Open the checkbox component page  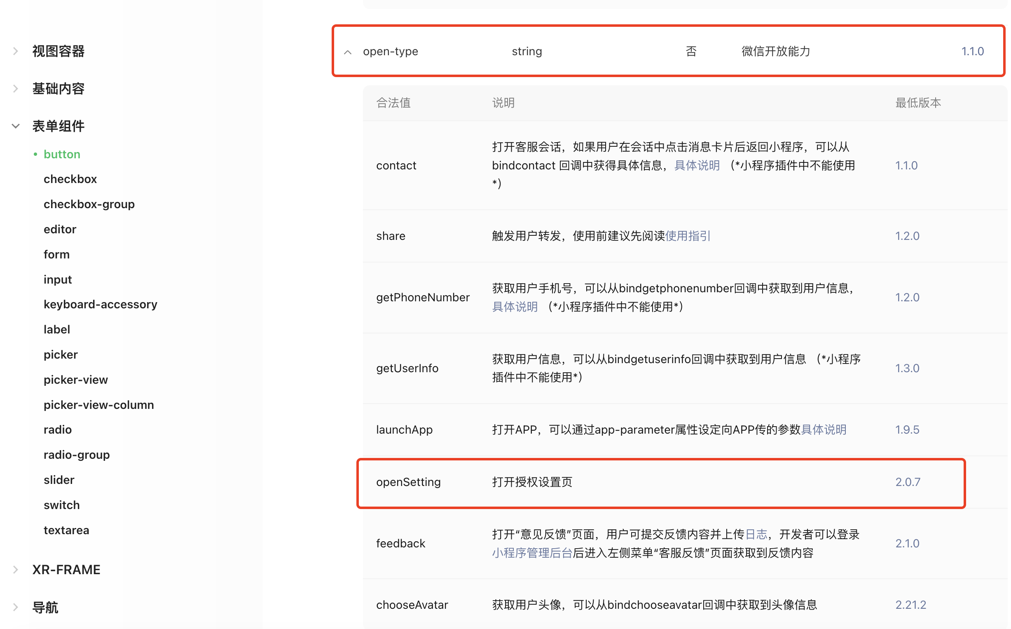70,179
